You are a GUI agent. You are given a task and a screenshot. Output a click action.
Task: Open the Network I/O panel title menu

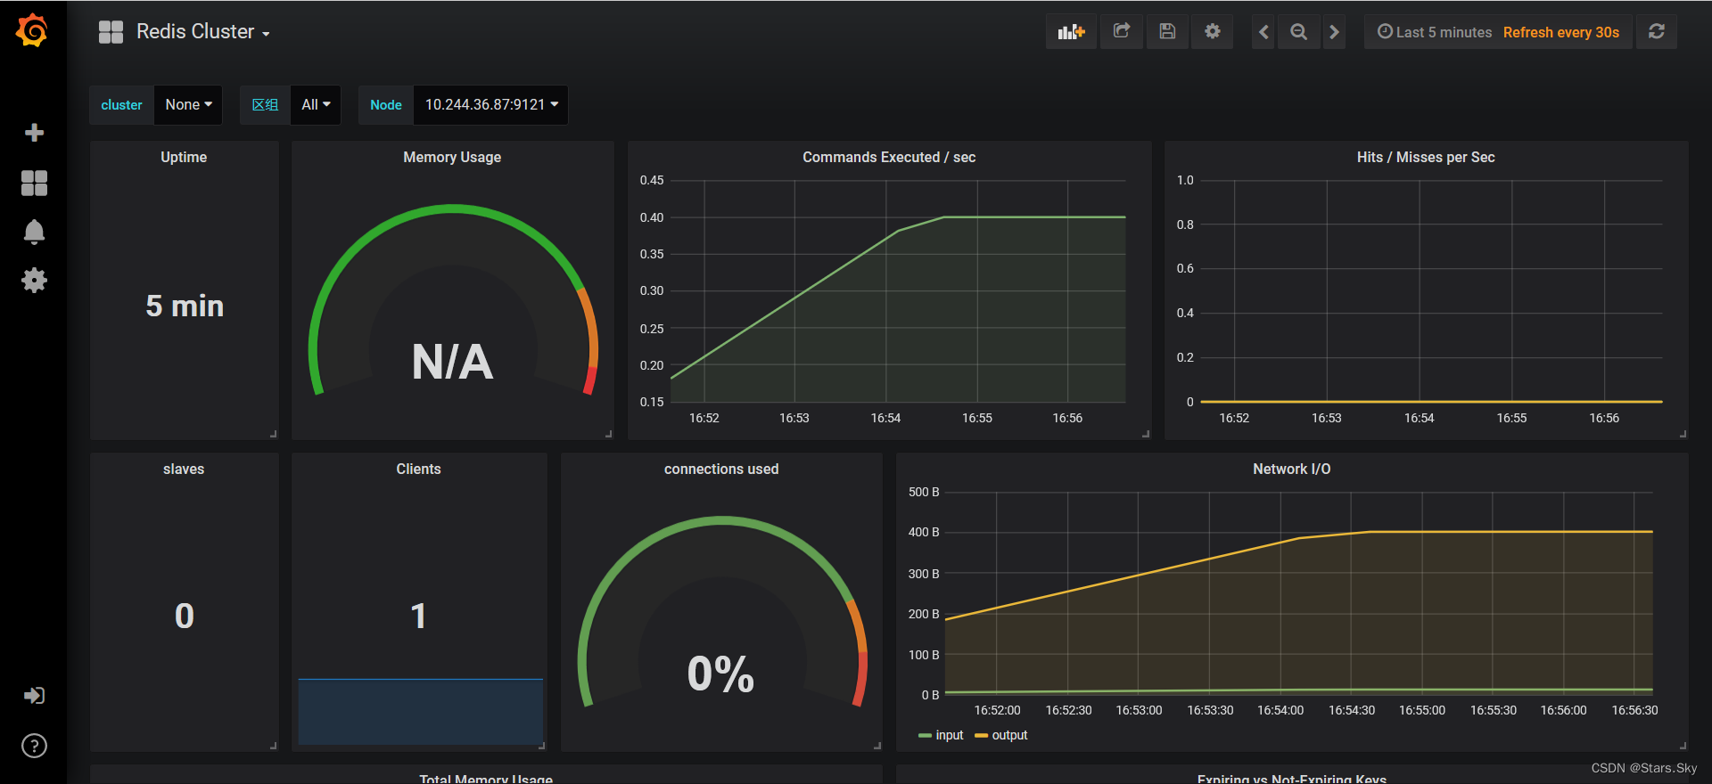pyautogui.click(x=1291, y=469)
